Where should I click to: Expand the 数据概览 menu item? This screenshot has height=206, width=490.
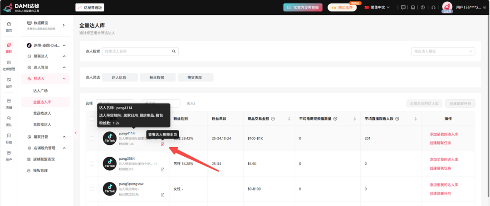pyautogui.click(x=46, y=25)
